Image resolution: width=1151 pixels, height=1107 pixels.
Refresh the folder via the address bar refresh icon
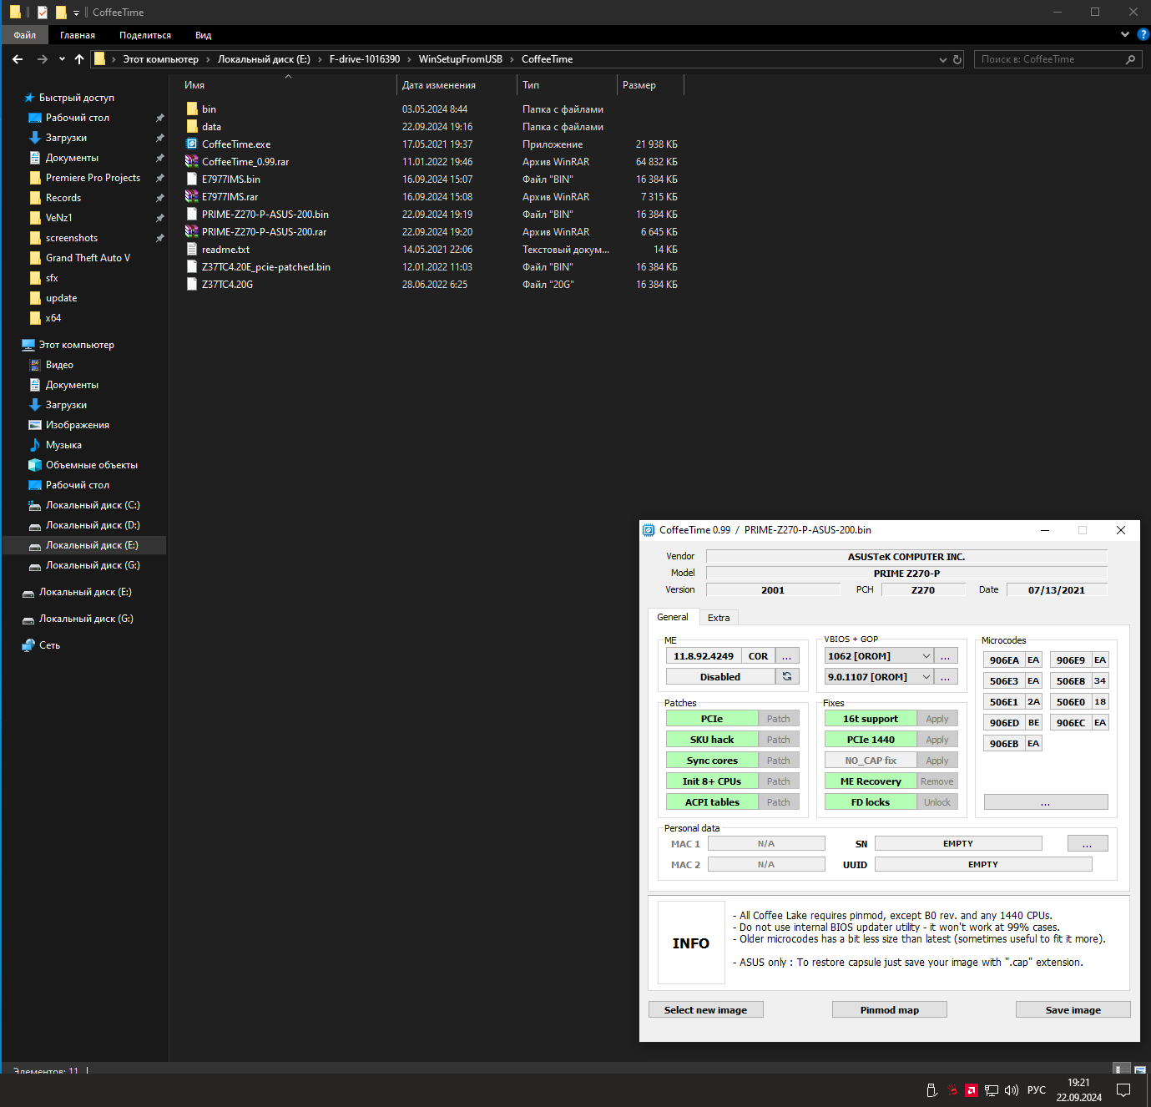957,59
